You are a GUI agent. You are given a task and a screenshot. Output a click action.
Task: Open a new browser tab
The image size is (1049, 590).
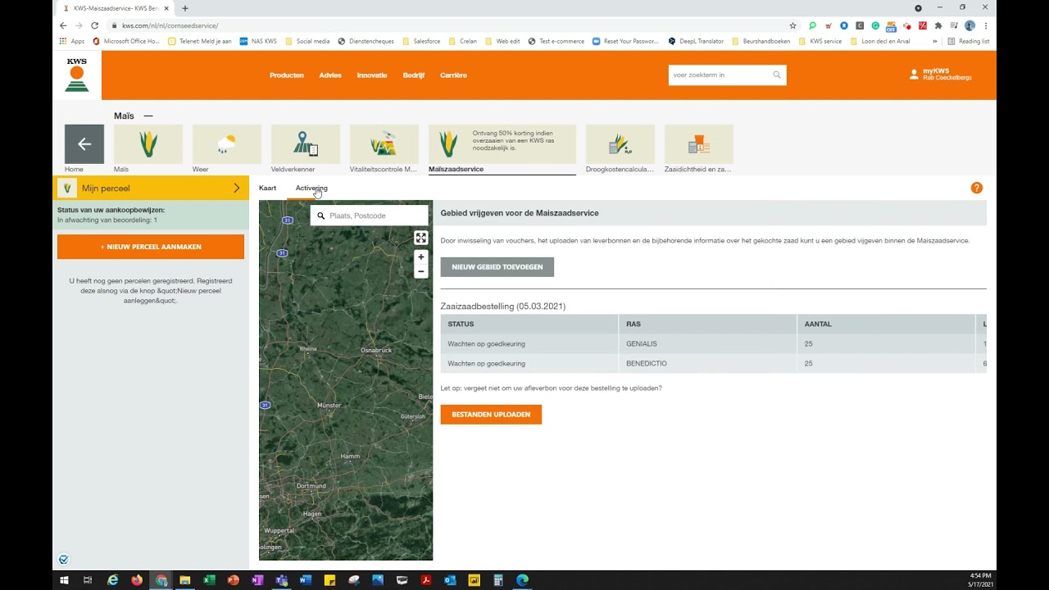pyautogui.click(x=185, y=8)
